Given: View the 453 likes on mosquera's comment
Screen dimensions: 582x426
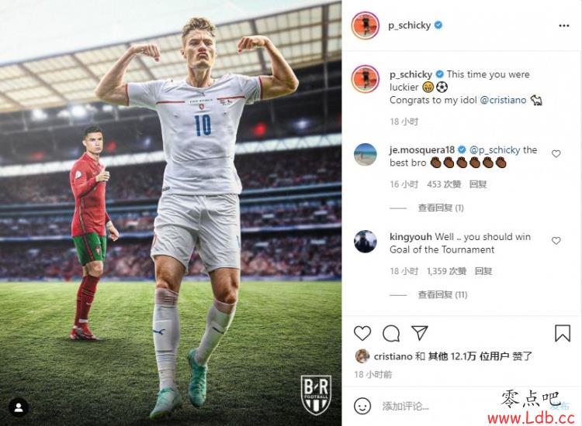Looking at the screenshot, I should (x=444, y=184).
